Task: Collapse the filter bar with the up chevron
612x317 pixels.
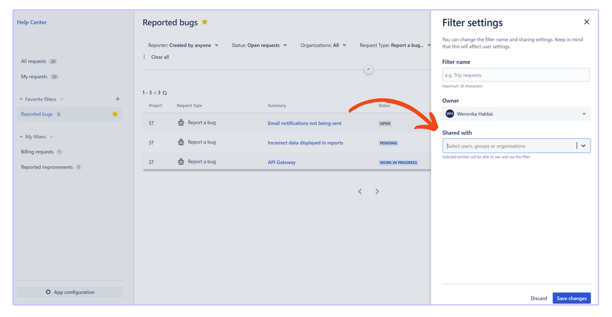Action: pos(369,69)
